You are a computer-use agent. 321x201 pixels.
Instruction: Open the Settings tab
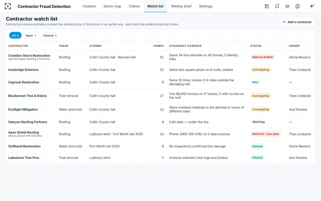tap(206, 6)
